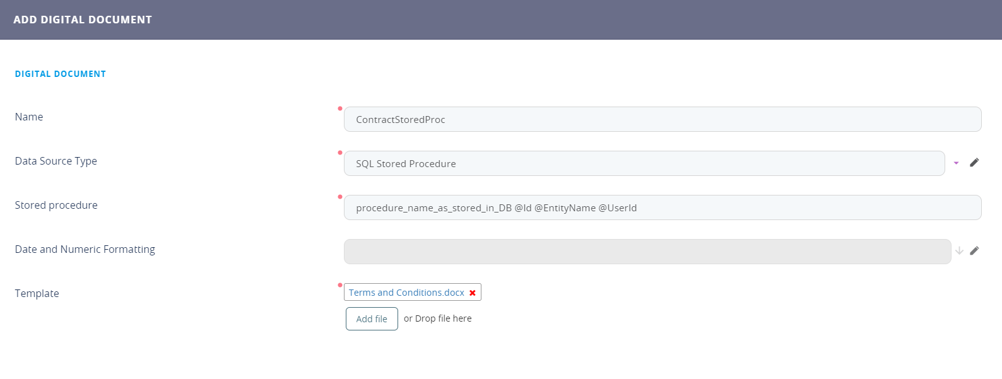
Task: Click the Stored procedure label
Action: tap(56, 205)
